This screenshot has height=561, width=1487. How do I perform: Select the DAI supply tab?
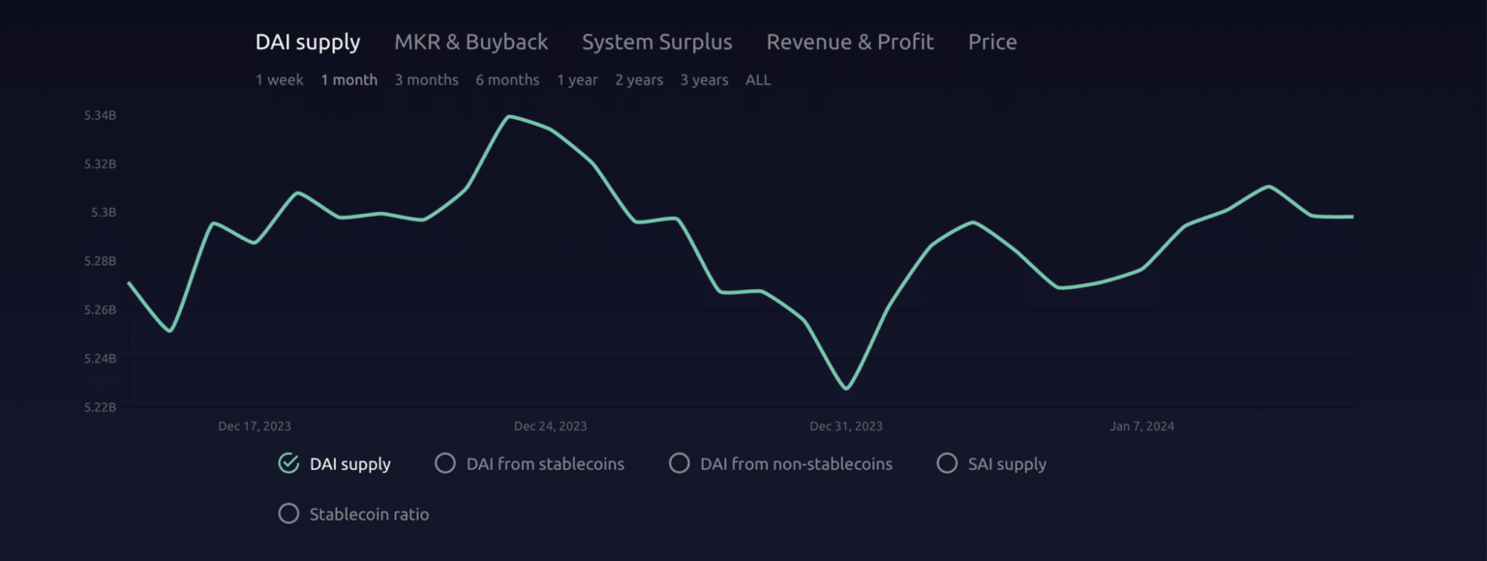tap(307, 42)
